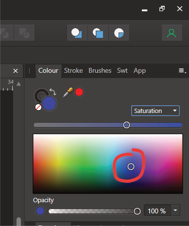
Task: Click the opacity 100 % input field
Action: coord(157,210)
